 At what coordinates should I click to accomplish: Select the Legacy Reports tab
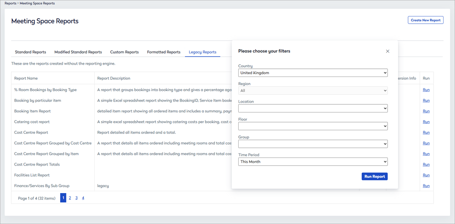(203, 52)
